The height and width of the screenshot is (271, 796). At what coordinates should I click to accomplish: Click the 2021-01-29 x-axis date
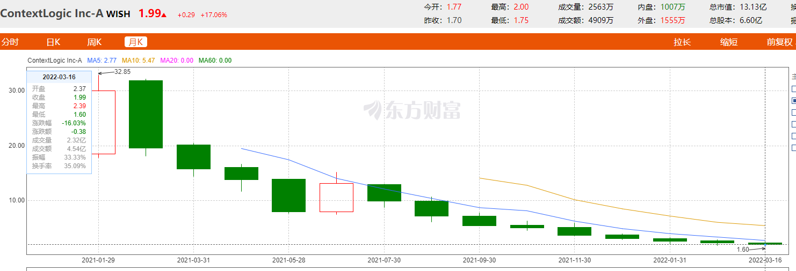point(98,260)
